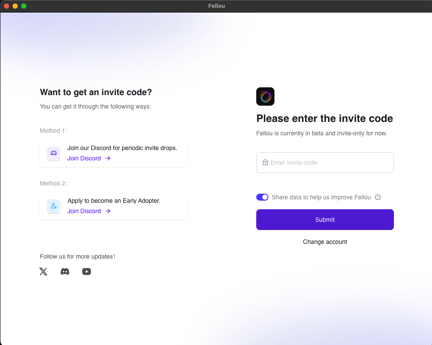This screenshot has height=345, width=432.
Task: Click the X social media icon in the footer
Action: [x=43, y=271]
